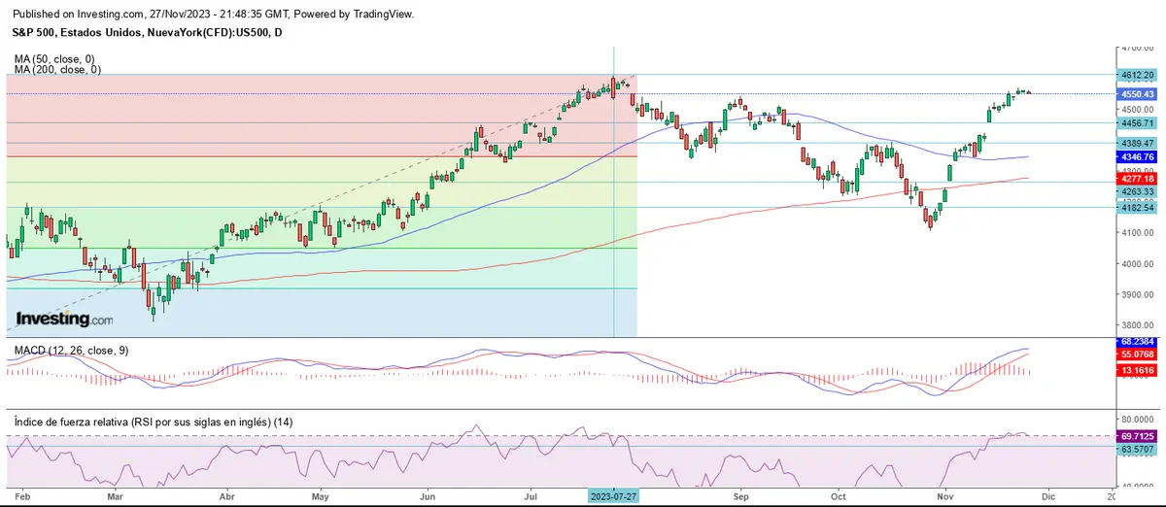
Task: Select the MA (50, close, 0) indicator label
Action: coord(55,59)
